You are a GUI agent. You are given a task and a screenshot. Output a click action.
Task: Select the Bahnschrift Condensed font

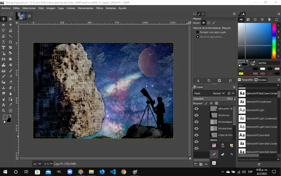258,102
